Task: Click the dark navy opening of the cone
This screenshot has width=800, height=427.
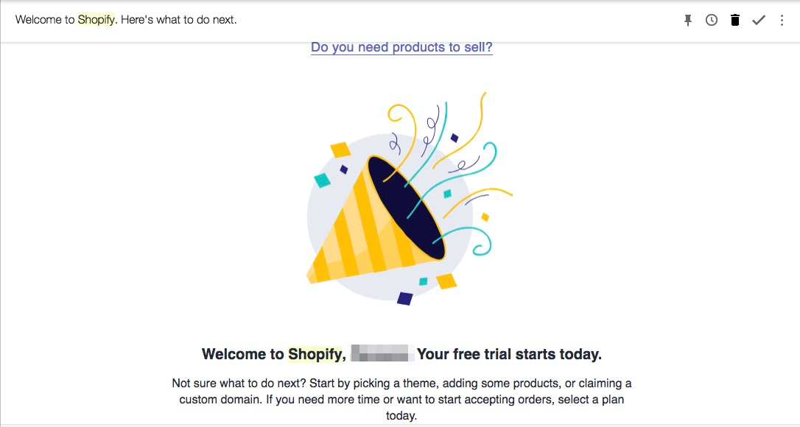Action: pyautogui.click(x=406, y=207)
